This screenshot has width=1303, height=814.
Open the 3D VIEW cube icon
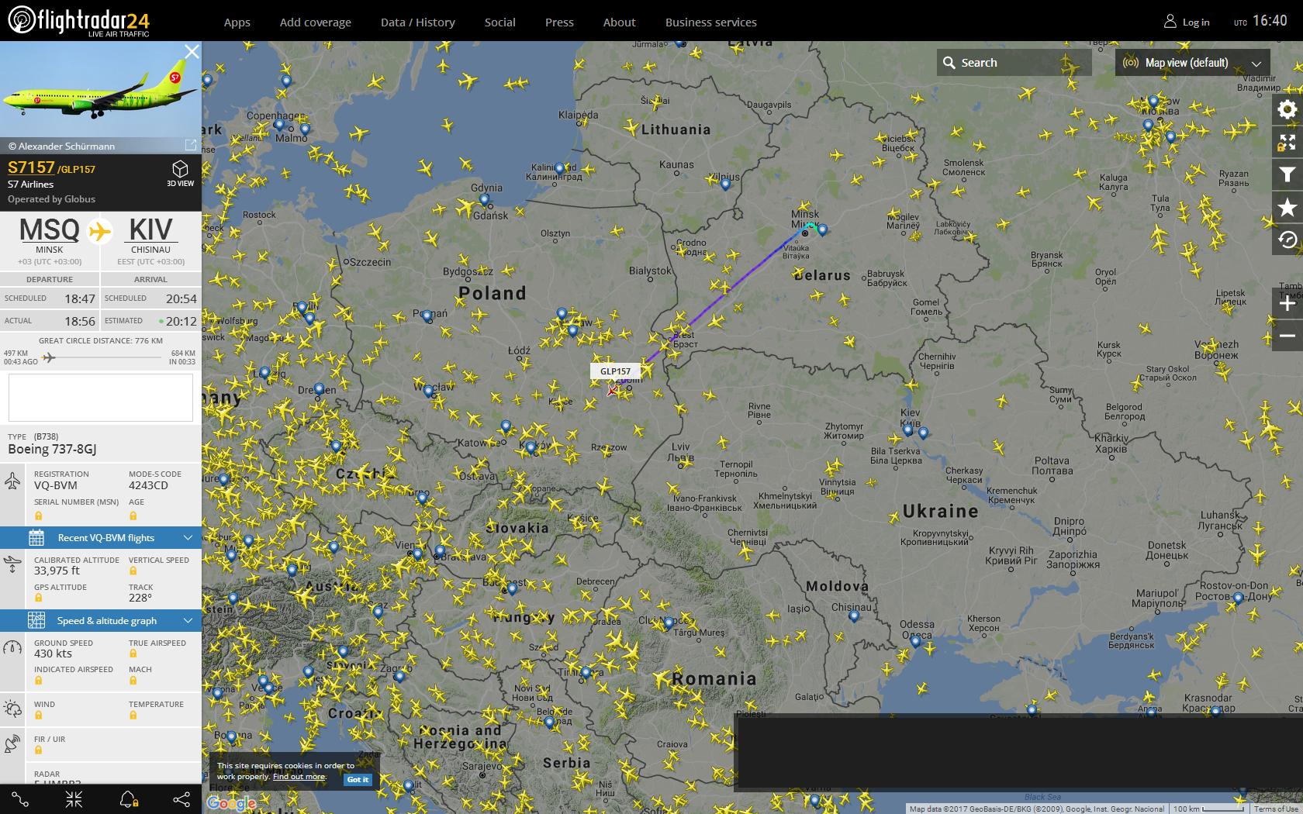point(180,173)
